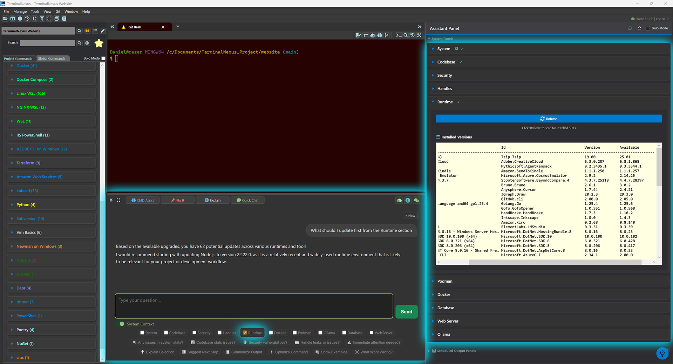Click the pencil edit icon beside TerminalNexus Website
This screenshot has width=673, height=364.
point(102,31)
